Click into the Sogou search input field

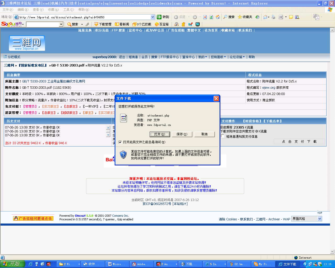coord(43,24)
